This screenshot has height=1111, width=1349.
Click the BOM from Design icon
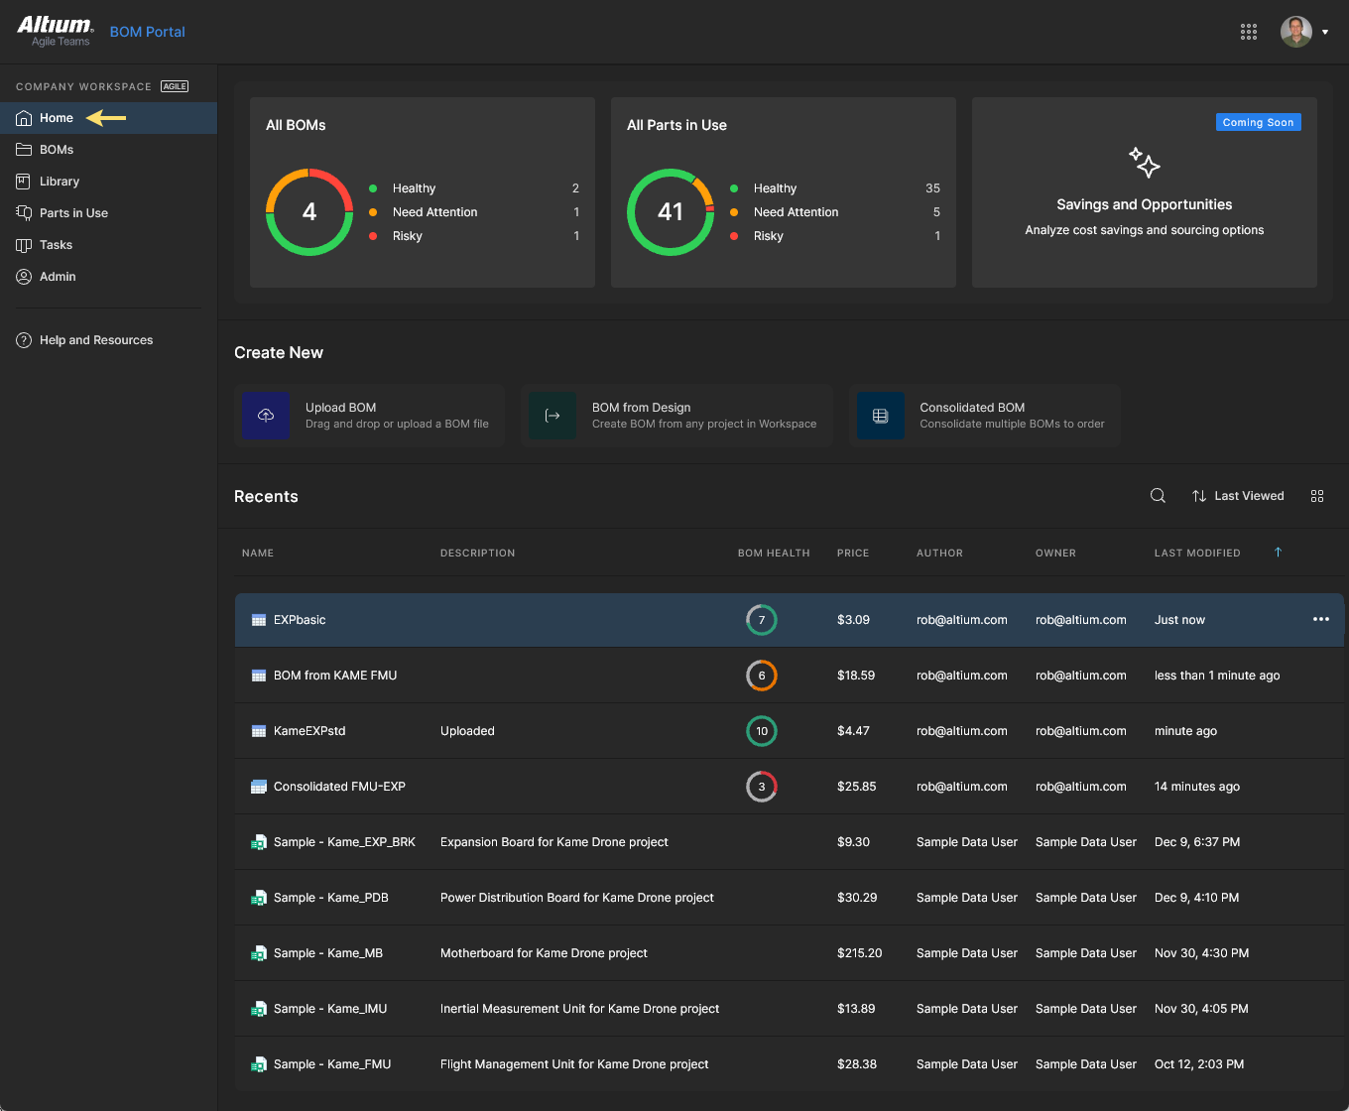[x=552, y=416]
